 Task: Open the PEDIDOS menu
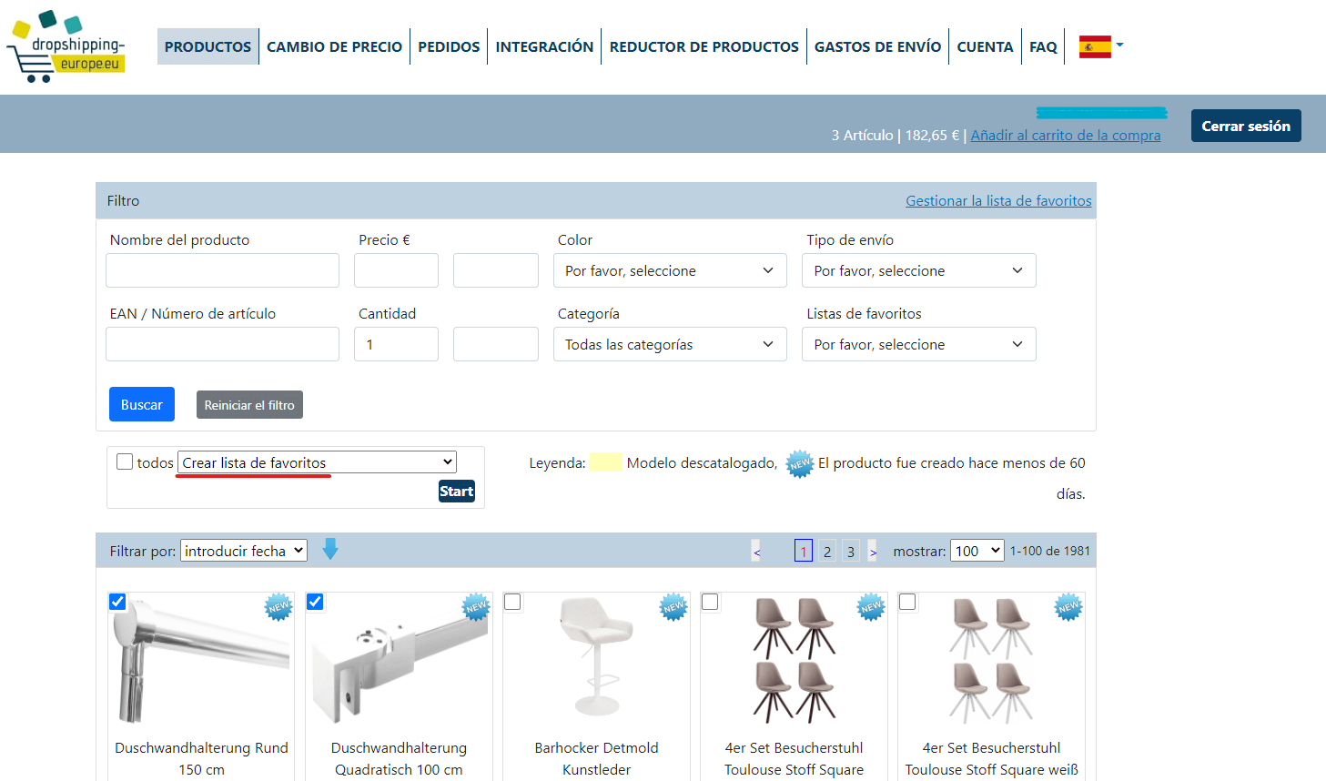449,46
